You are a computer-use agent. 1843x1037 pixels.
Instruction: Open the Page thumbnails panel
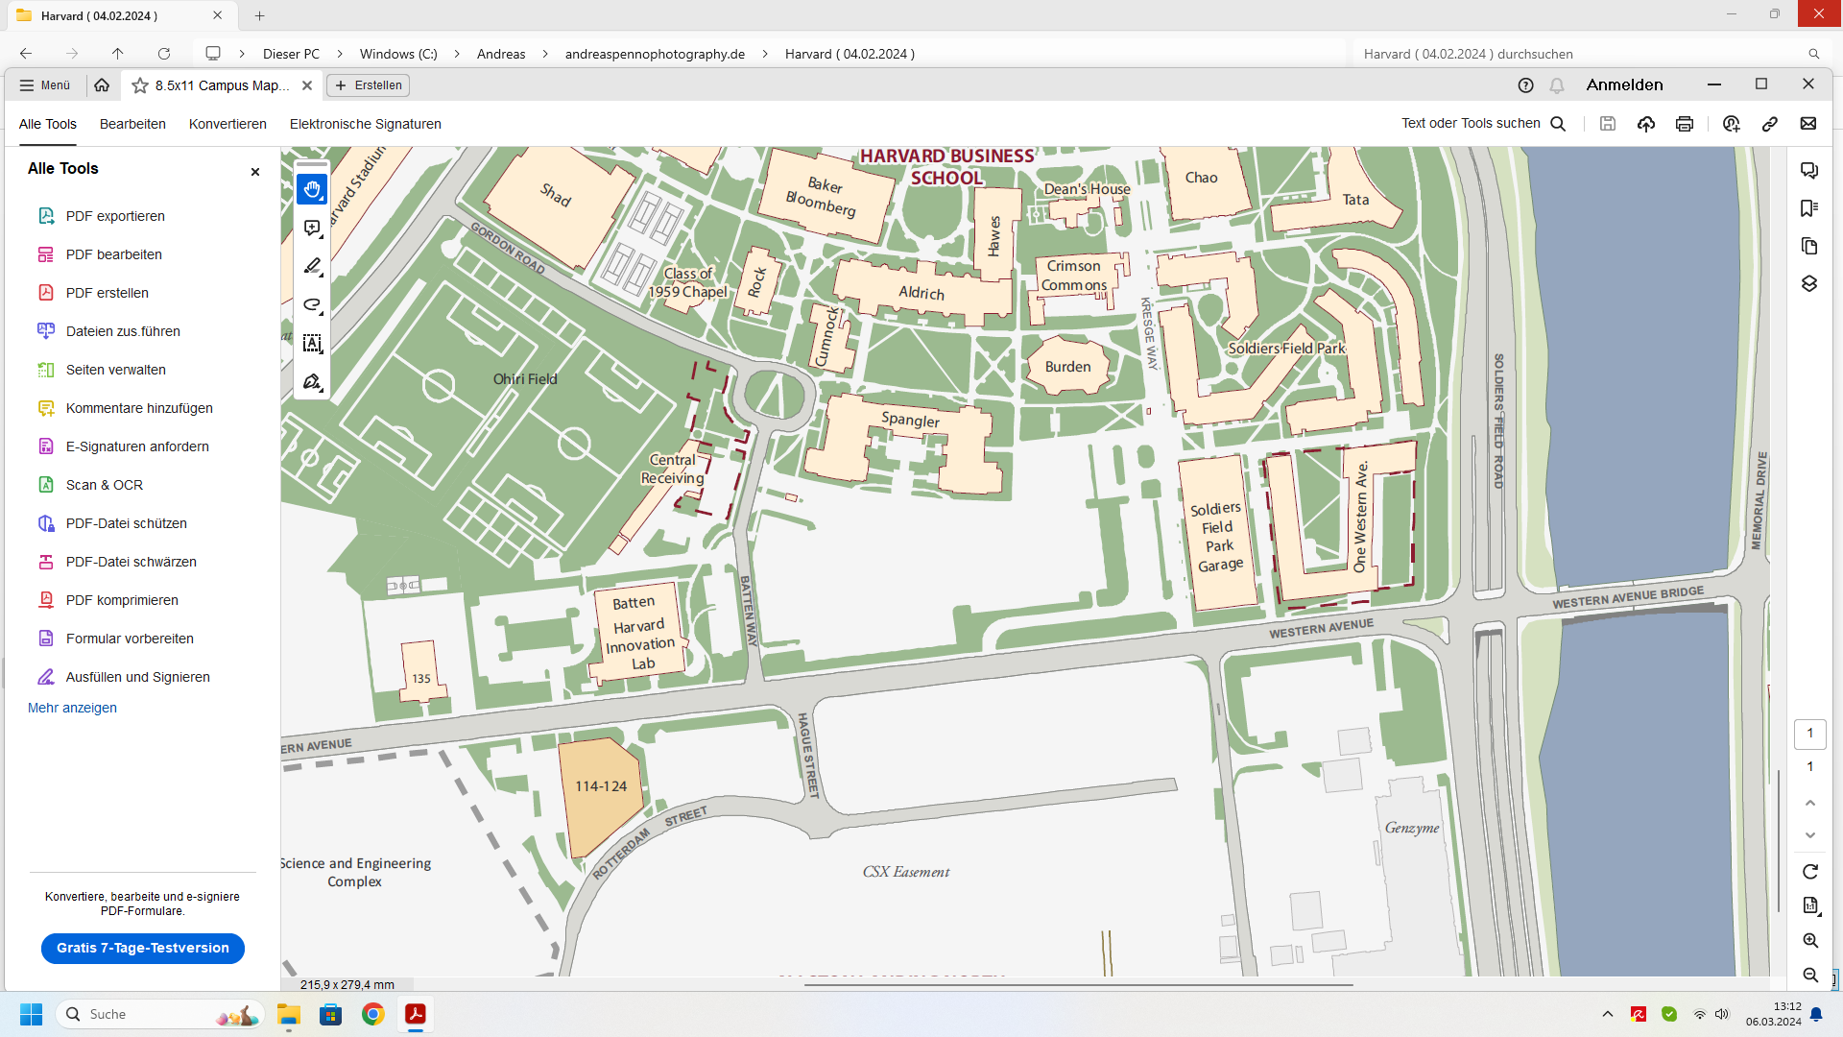(x=1809, y=247)
